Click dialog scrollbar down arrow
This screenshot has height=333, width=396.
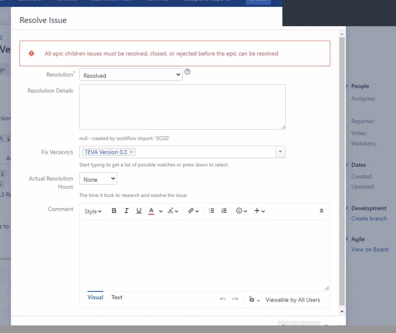pos(342,312)
